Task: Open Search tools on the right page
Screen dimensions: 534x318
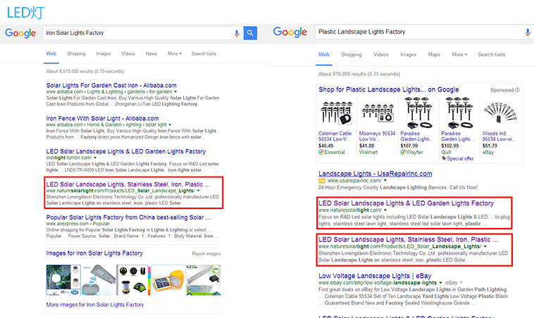Action: (x=492, y=54)
